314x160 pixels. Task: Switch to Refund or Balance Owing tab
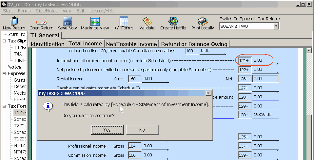[194, 44]
